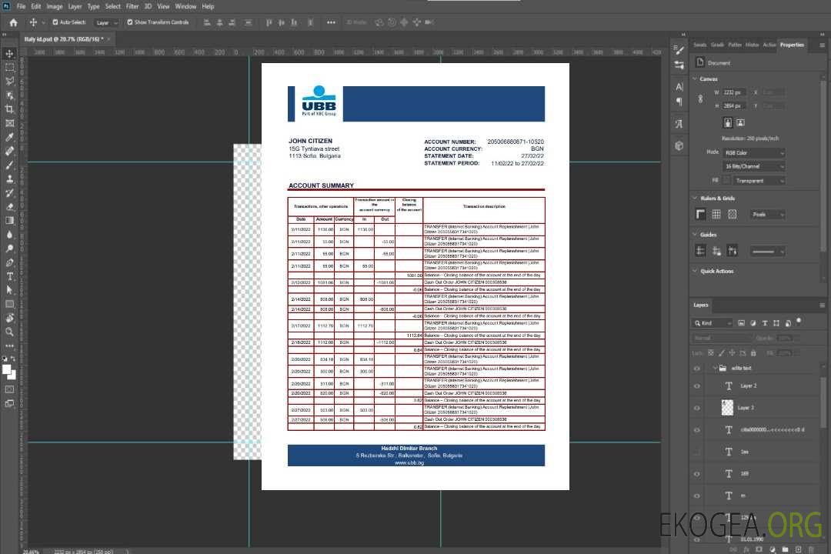Select the Pen tool
831x554 pixels.
[9, 262]
